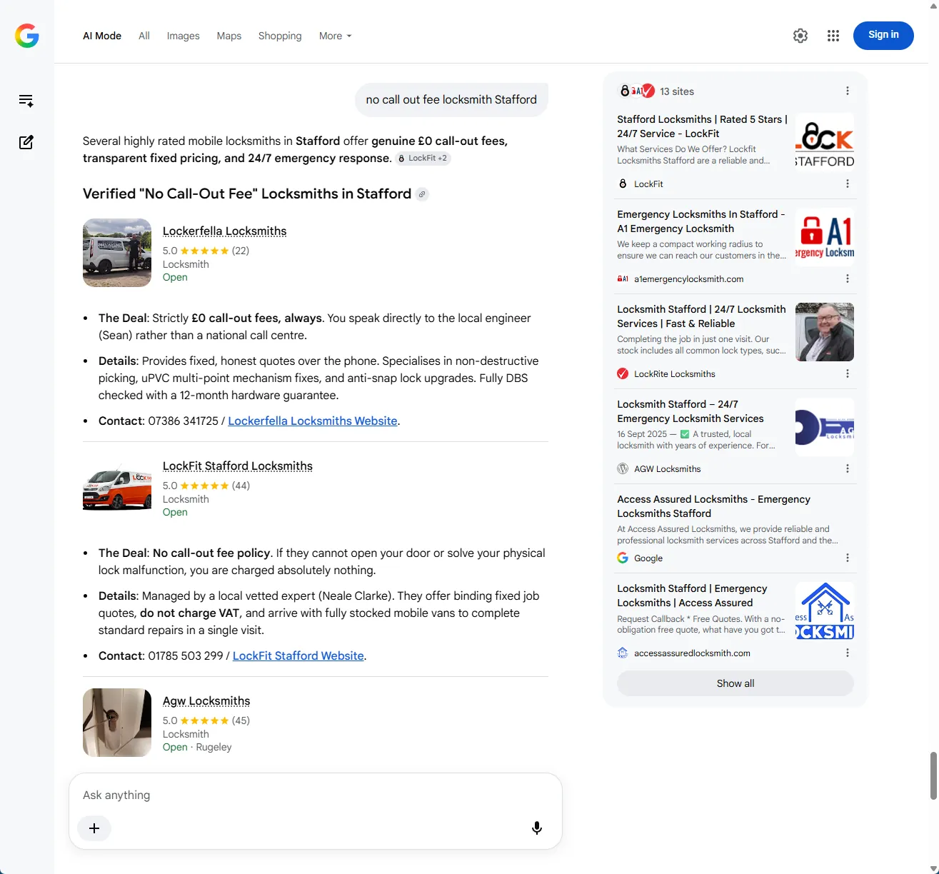
Task: Click the Sign in button
Action: (883, 35)
